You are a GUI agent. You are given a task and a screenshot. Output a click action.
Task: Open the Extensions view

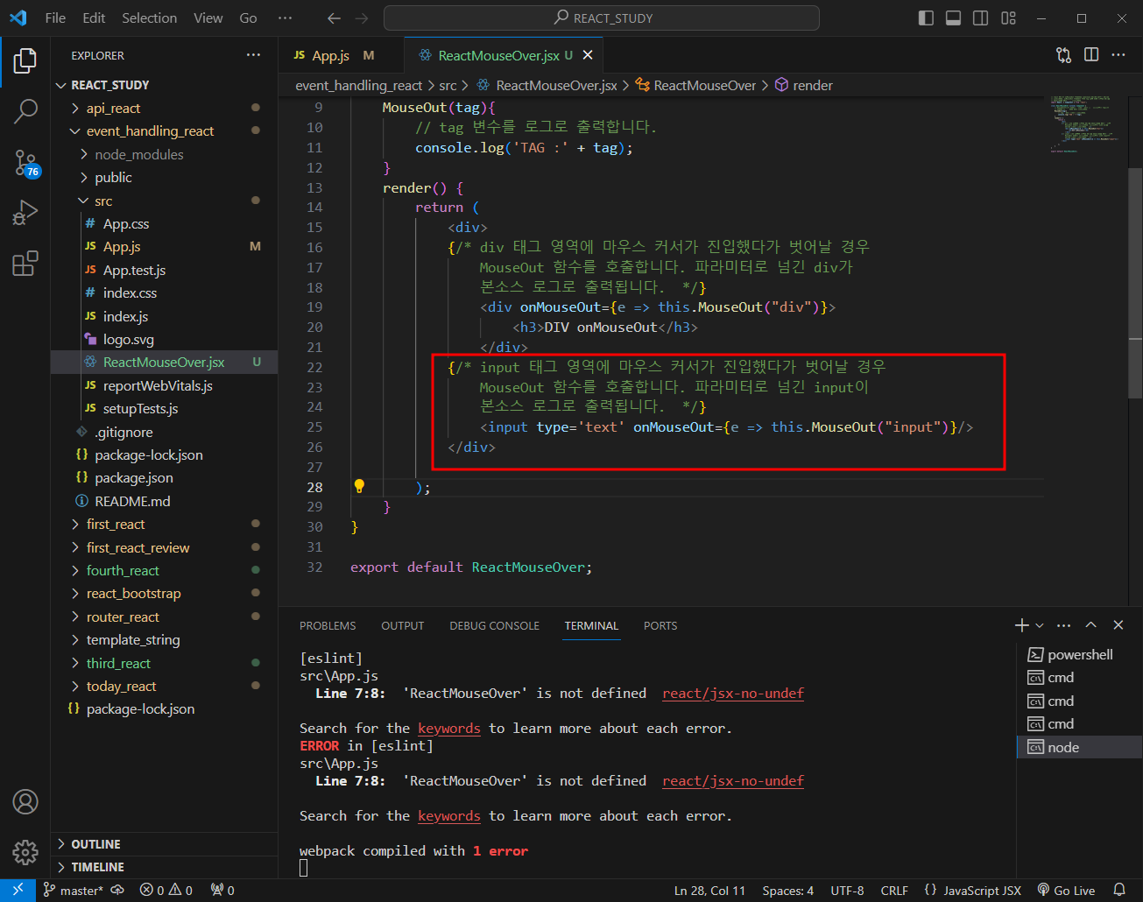click(x=25, y=264)
